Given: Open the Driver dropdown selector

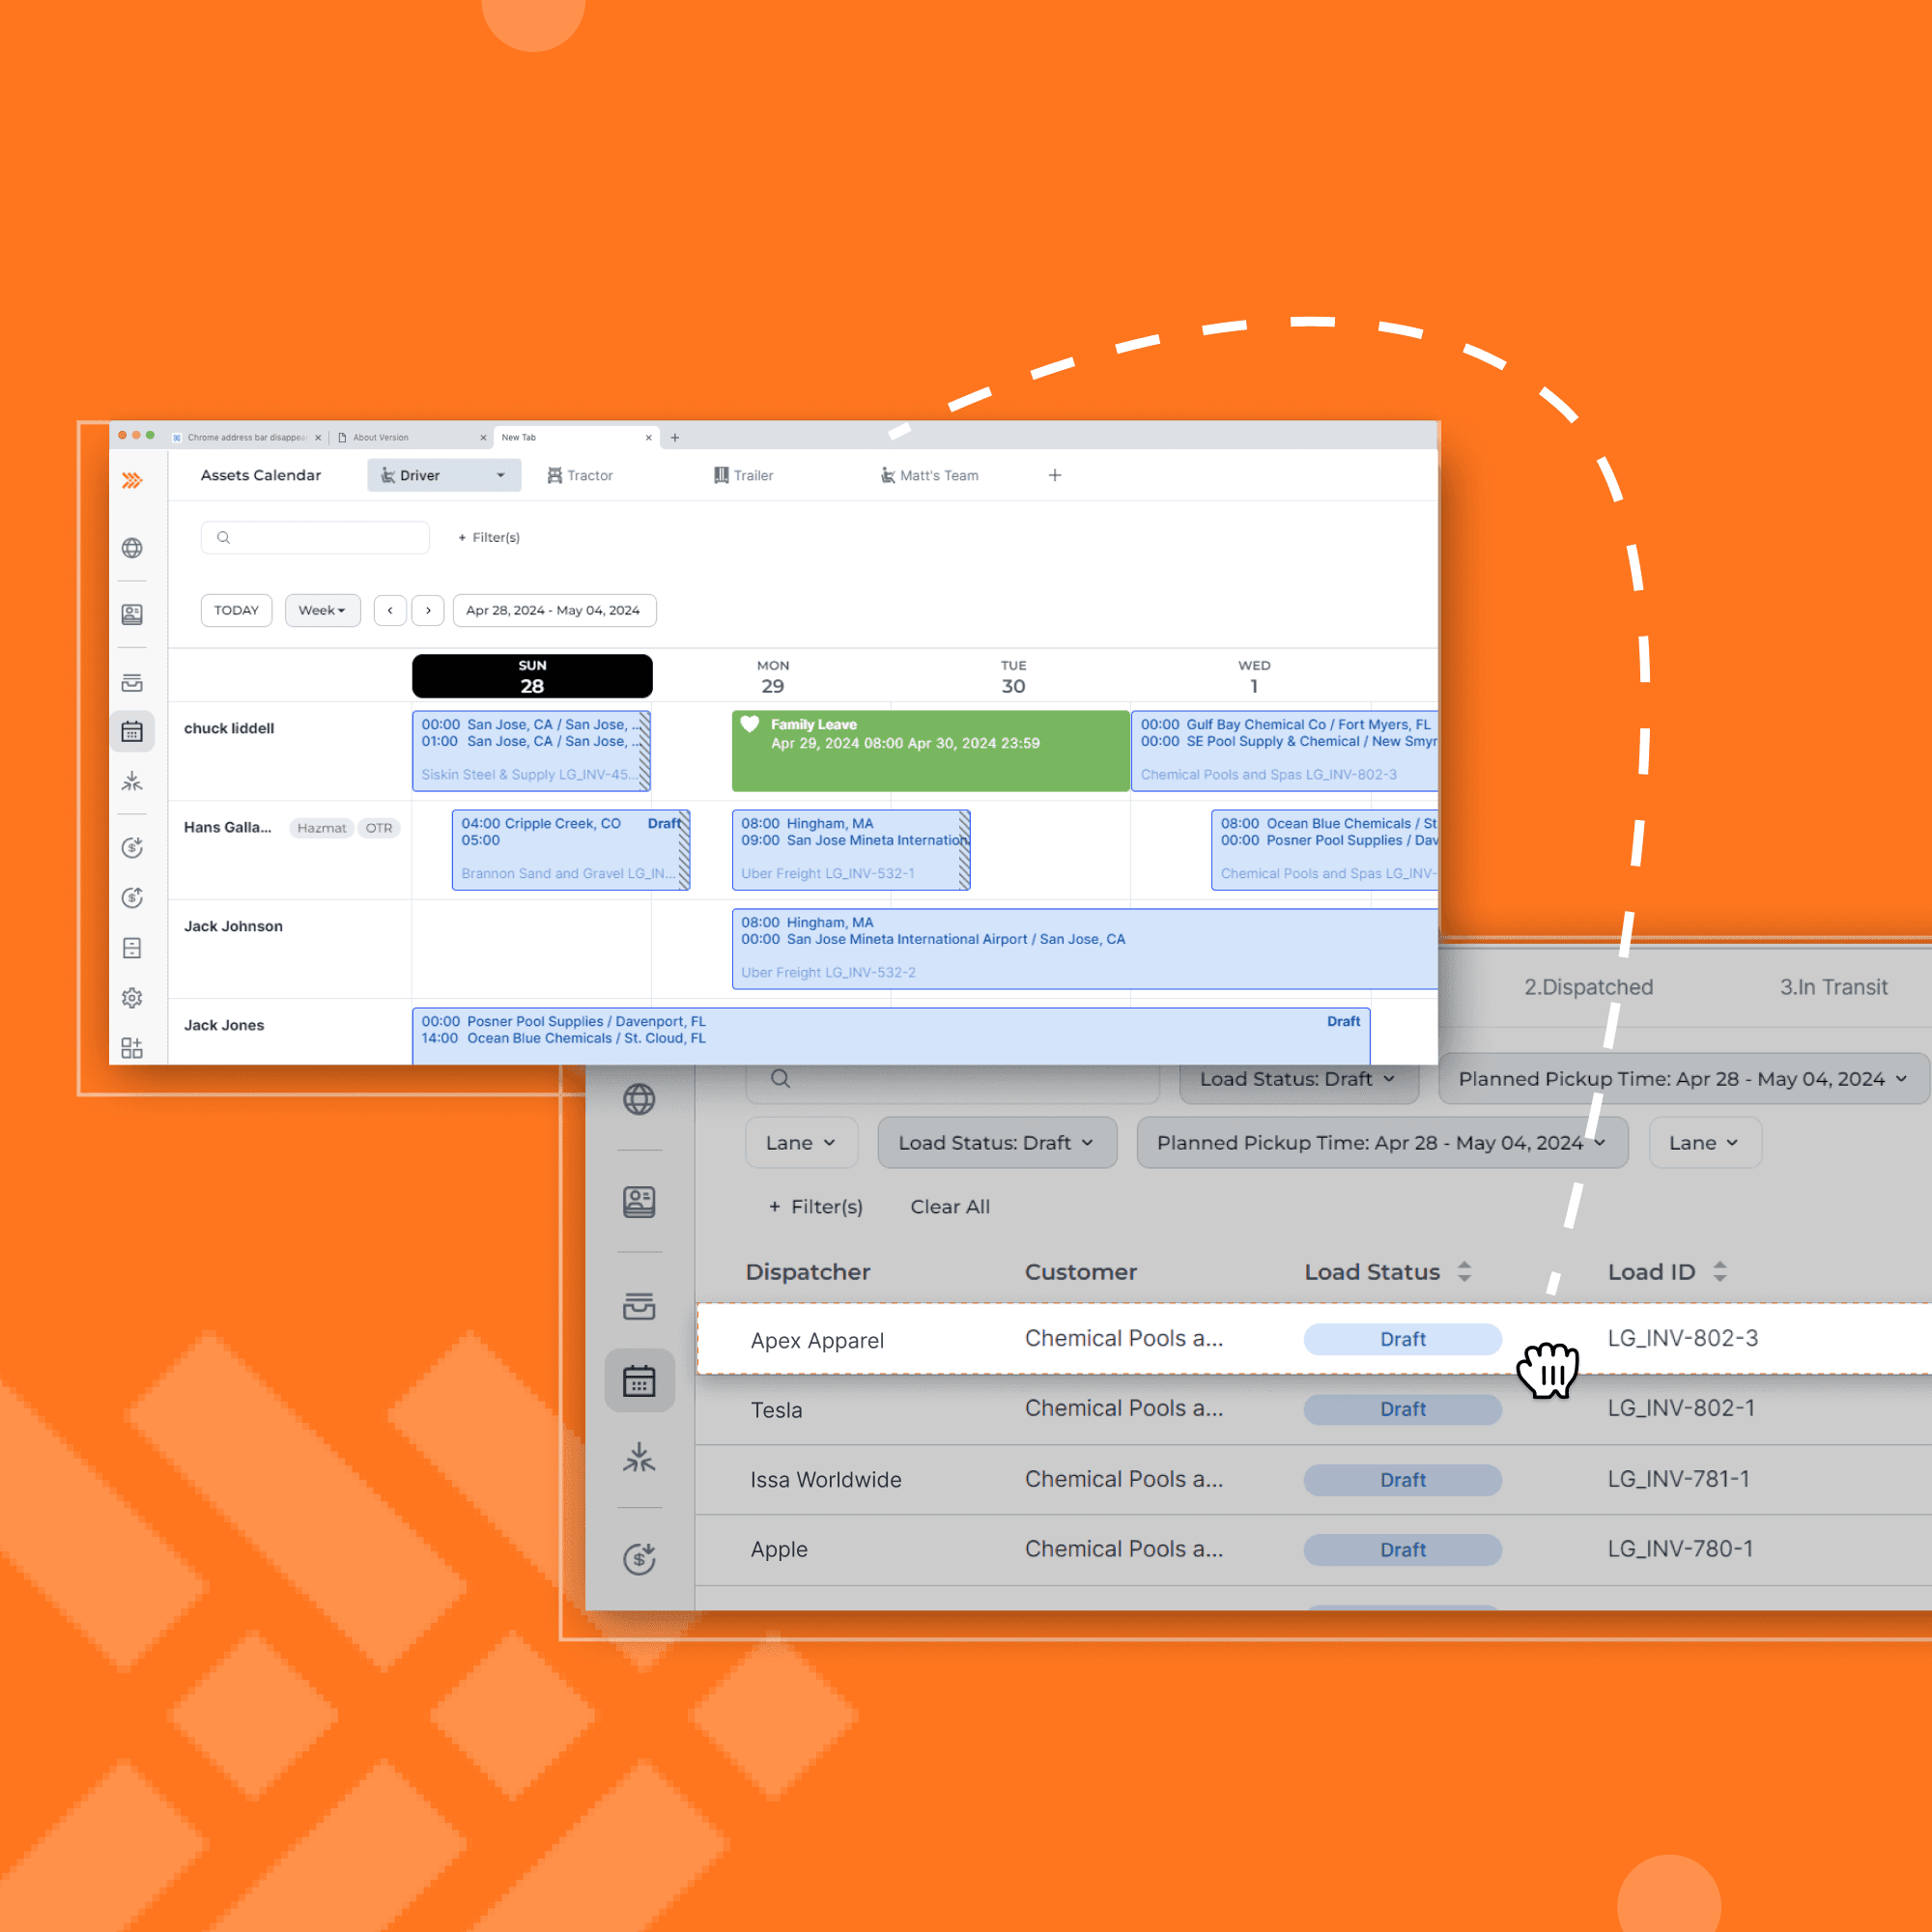Looking at the screenshot, I should tap(444, 475).
